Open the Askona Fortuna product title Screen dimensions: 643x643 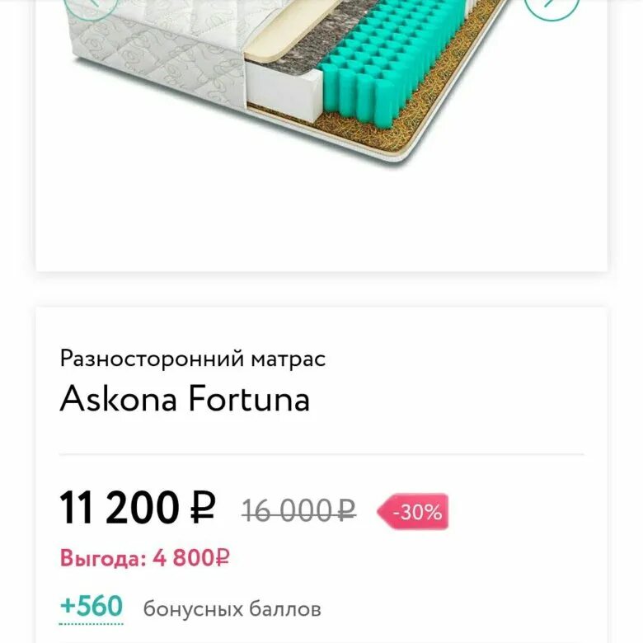[x=185, y=400]
